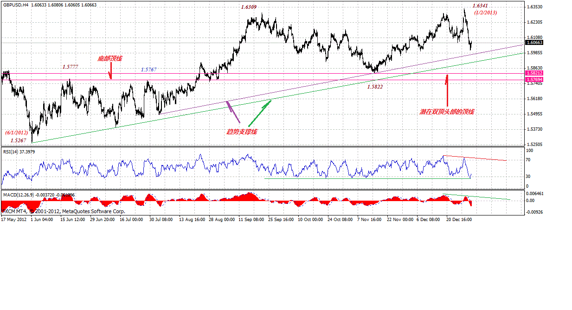Viewport: 572px width, 310px height.
Task: Select the 1.5822 low price label
Action: click(x=375, y=87)
